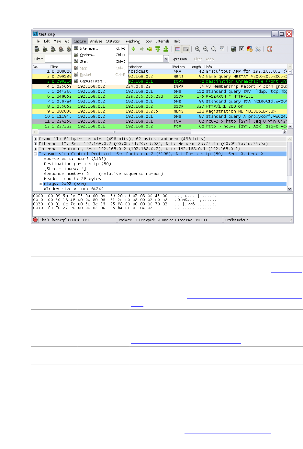Select packet 11 ncu-2 > http SYN row
Image resolution: width=303 pixels, height=449 pixels.
[x=160, y=121]
